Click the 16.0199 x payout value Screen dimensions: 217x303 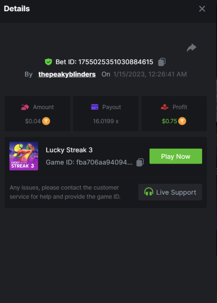pyautogui.click(x=106, y=121)
